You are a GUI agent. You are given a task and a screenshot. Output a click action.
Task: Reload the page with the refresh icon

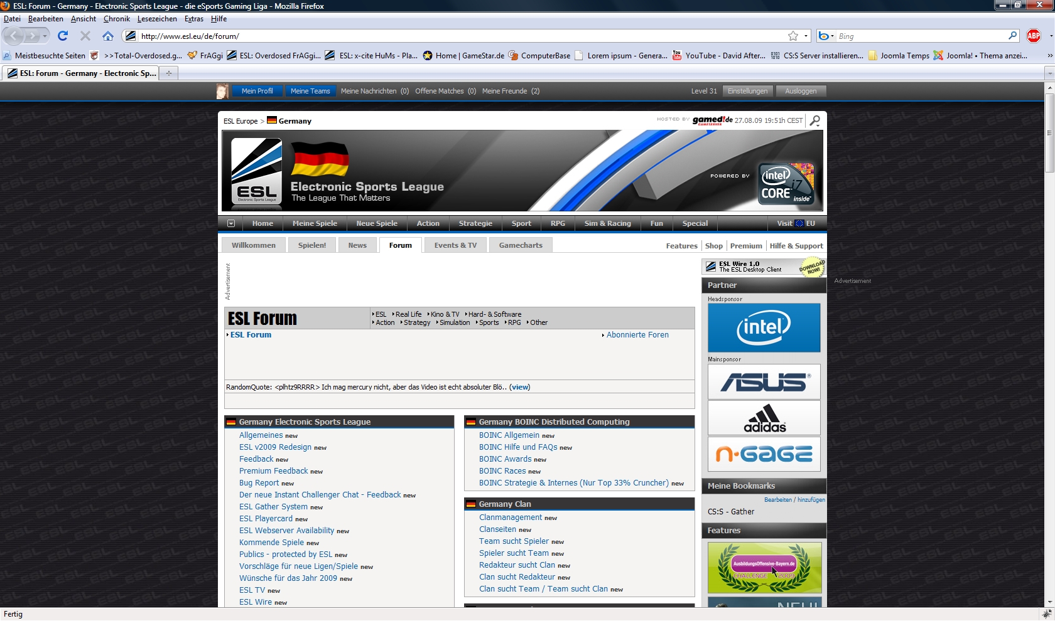[63, 36]
